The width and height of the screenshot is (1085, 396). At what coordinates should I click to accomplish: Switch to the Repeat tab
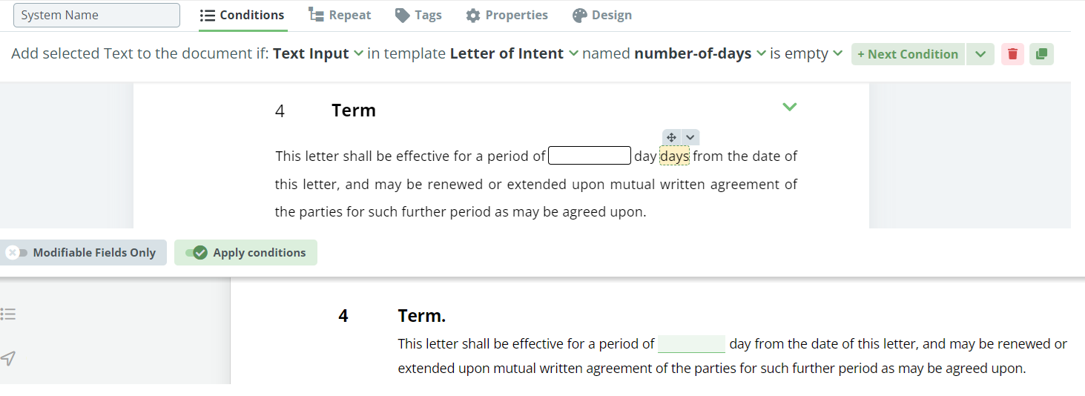(x=340, y=15)
